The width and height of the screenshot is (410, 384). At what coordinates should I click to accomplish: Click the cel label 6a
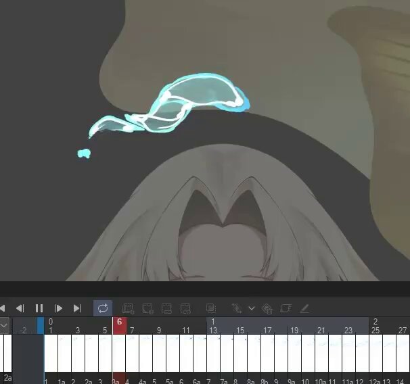tap(197, 381)
